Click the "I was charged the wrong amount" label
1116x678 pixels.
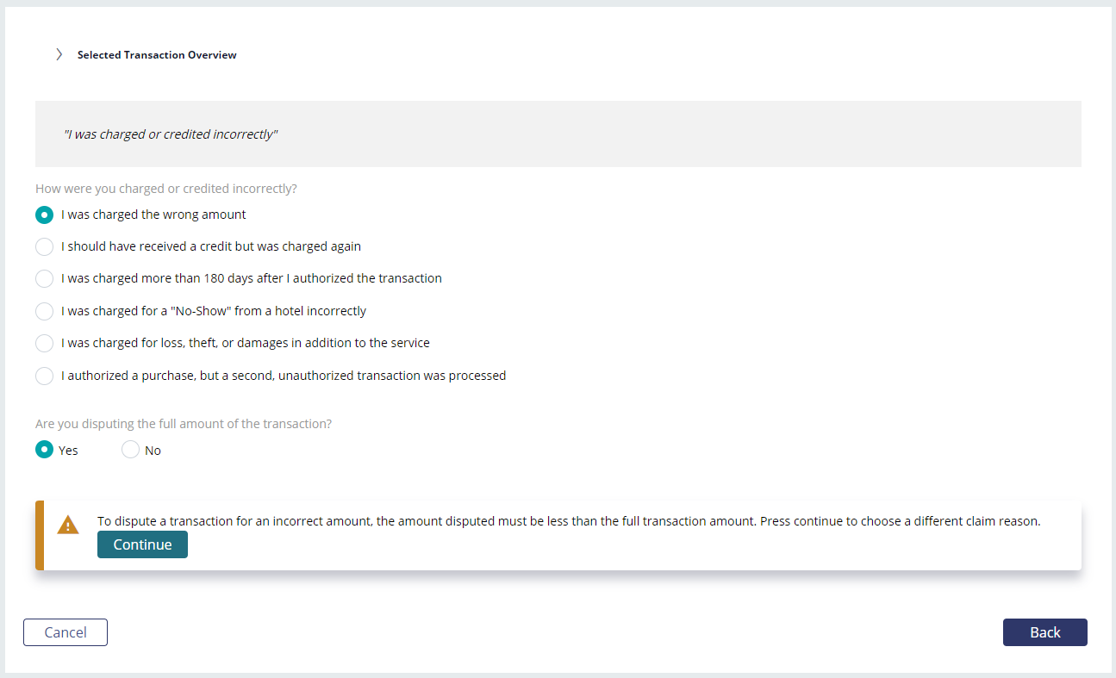(153, 215)
